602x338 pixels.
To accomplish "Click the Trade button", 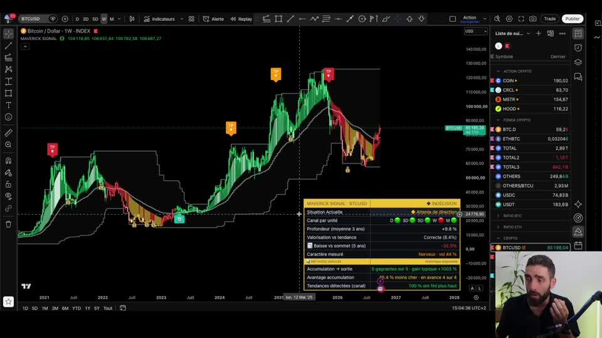I will 550,19.
